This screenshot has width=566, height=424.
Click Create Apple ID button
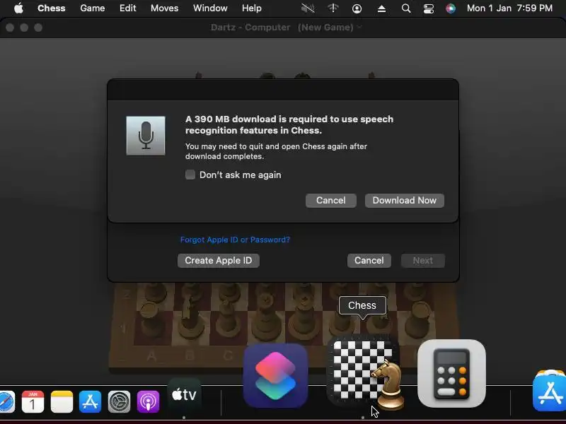coord(219,260)
